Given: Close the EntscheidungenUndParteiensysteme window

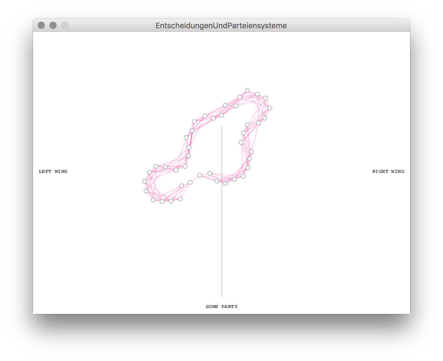Looking at the screenshot, I should point(41,26).
